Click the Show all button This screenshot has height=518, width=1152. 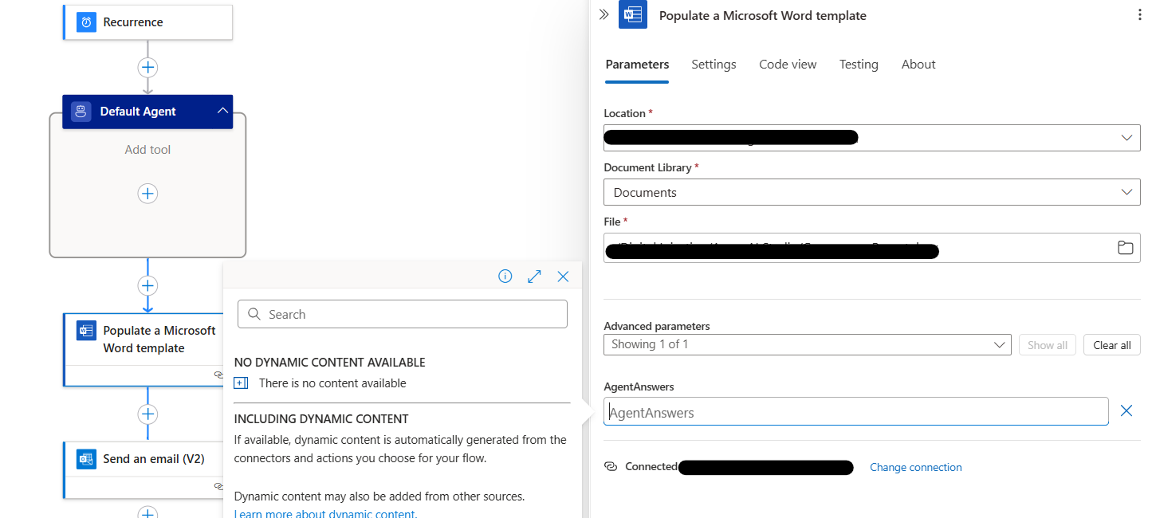[1048, 345]
